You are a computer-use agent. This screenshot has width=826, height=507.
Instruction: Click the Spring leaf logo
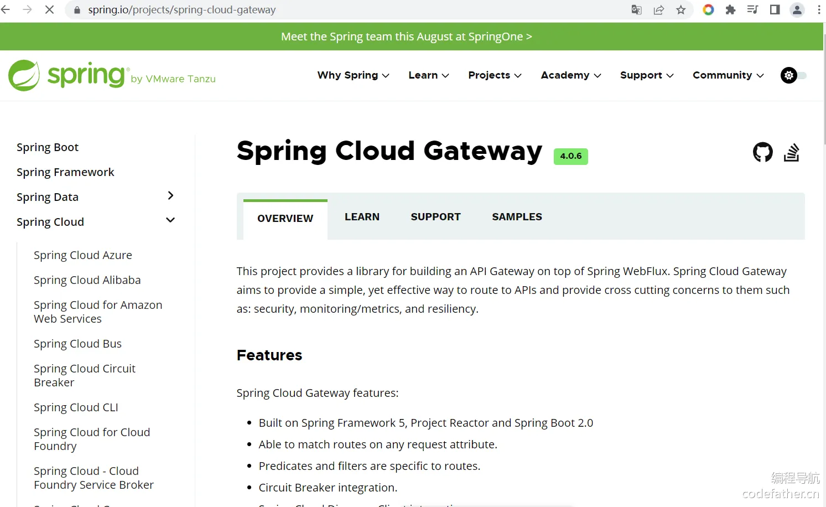coord(24,75)
